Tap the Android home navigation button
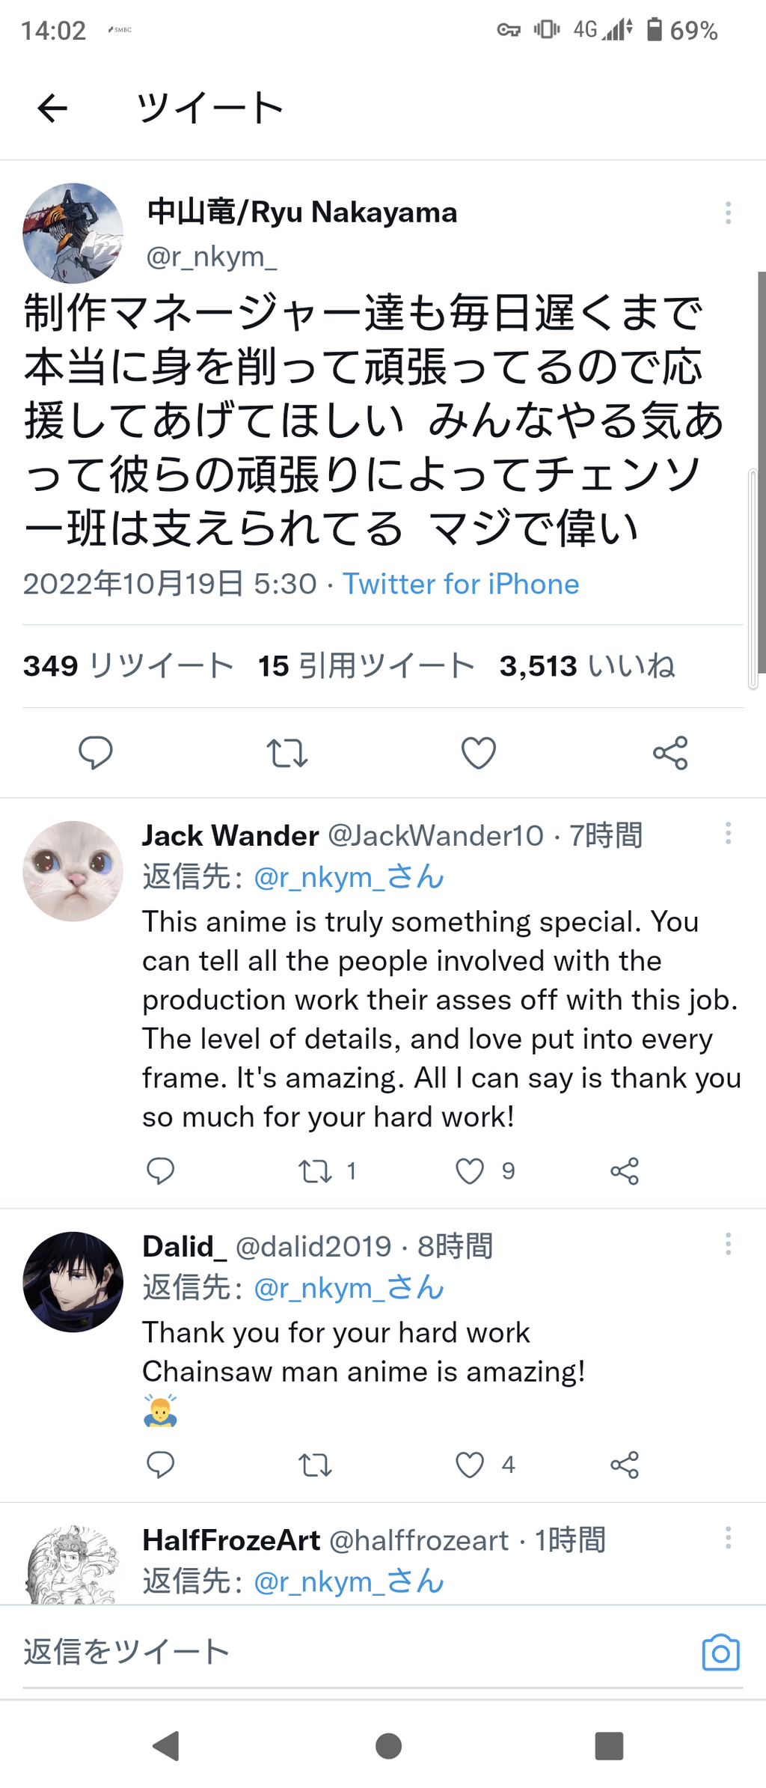The image size is (766, 1788). tap(389, 1746)
